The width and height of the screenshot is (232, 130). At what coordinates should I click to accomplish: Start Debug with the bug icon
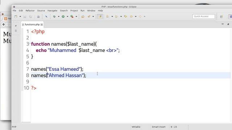54,17
